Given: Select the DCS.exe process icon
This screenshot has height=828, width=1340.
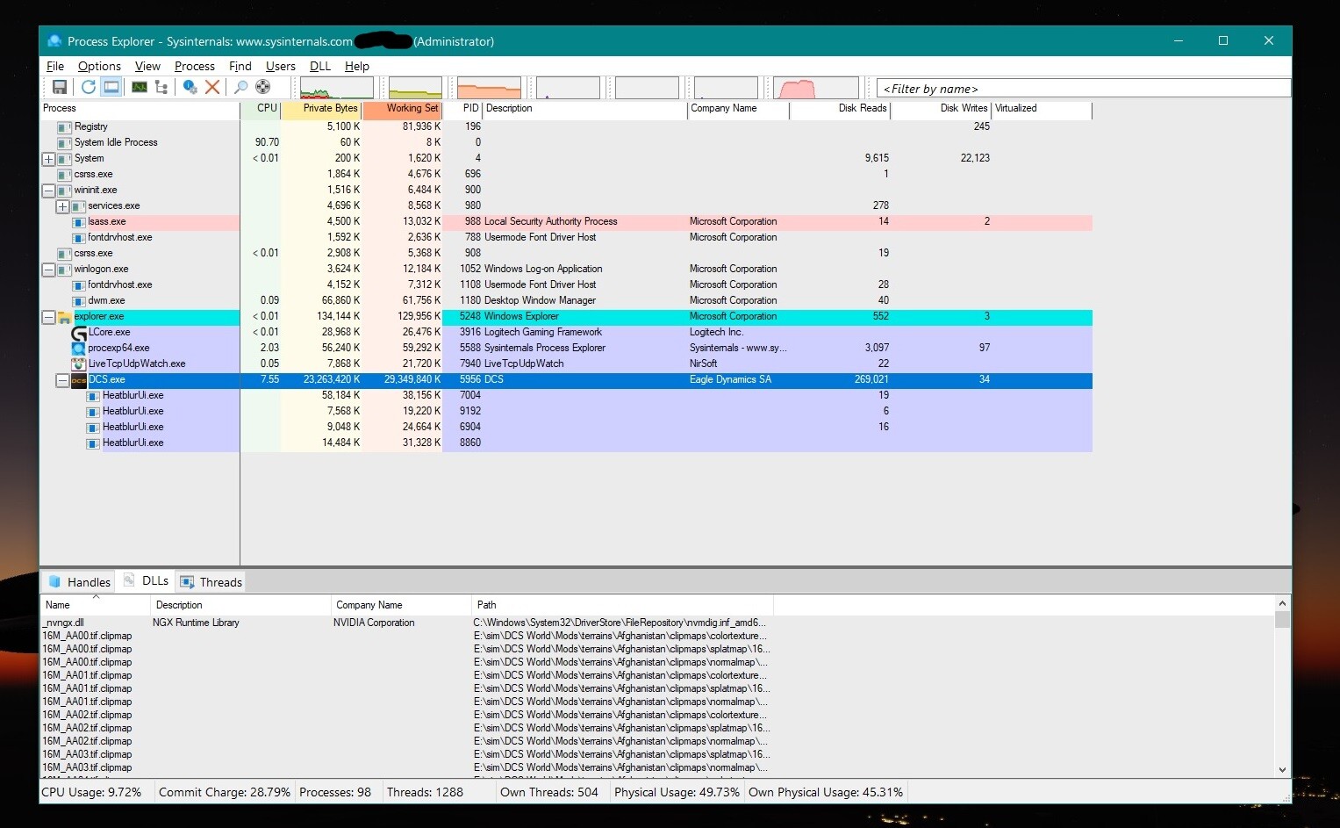Looking at the screenshot, I should click(79, 380).
